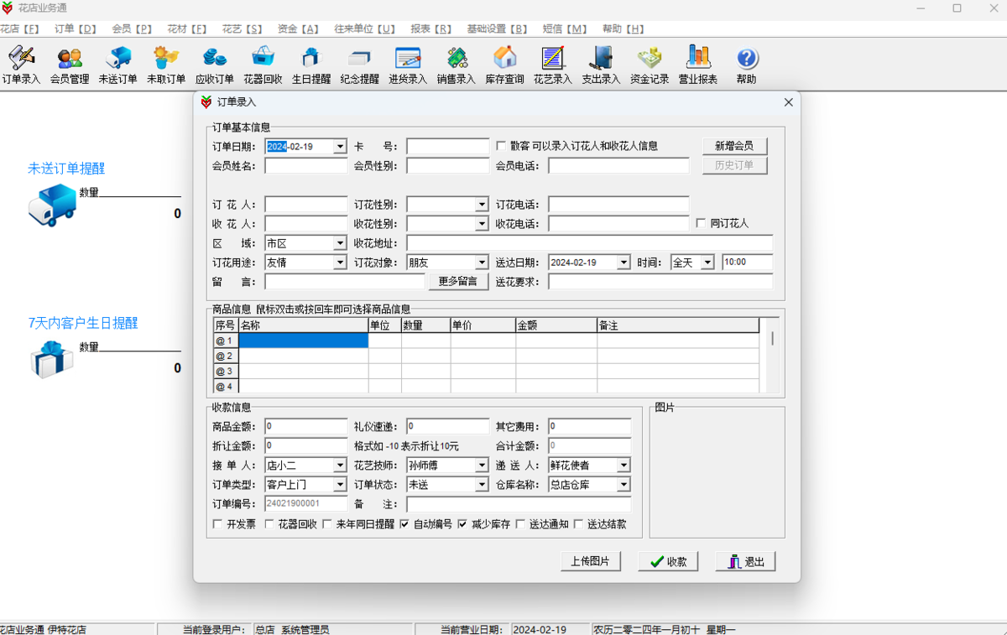The image size is (1007, 635).
Task: Uncheck the 减少库存 checkbox
Action: [x=462, y=524]
